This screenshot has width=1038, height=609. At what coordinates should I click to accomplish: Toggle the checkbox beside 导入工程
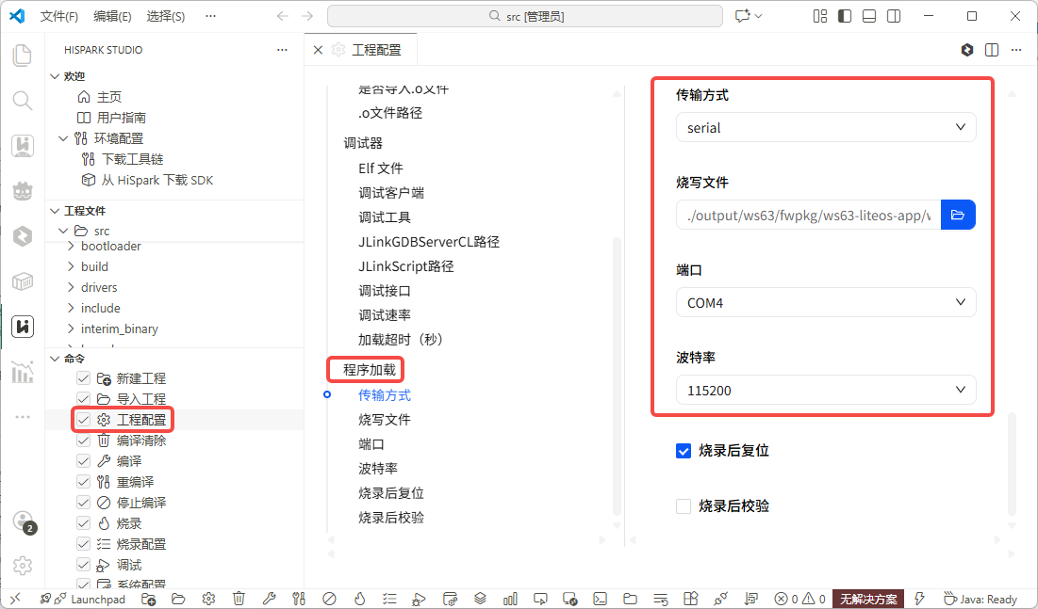(83, 399)
